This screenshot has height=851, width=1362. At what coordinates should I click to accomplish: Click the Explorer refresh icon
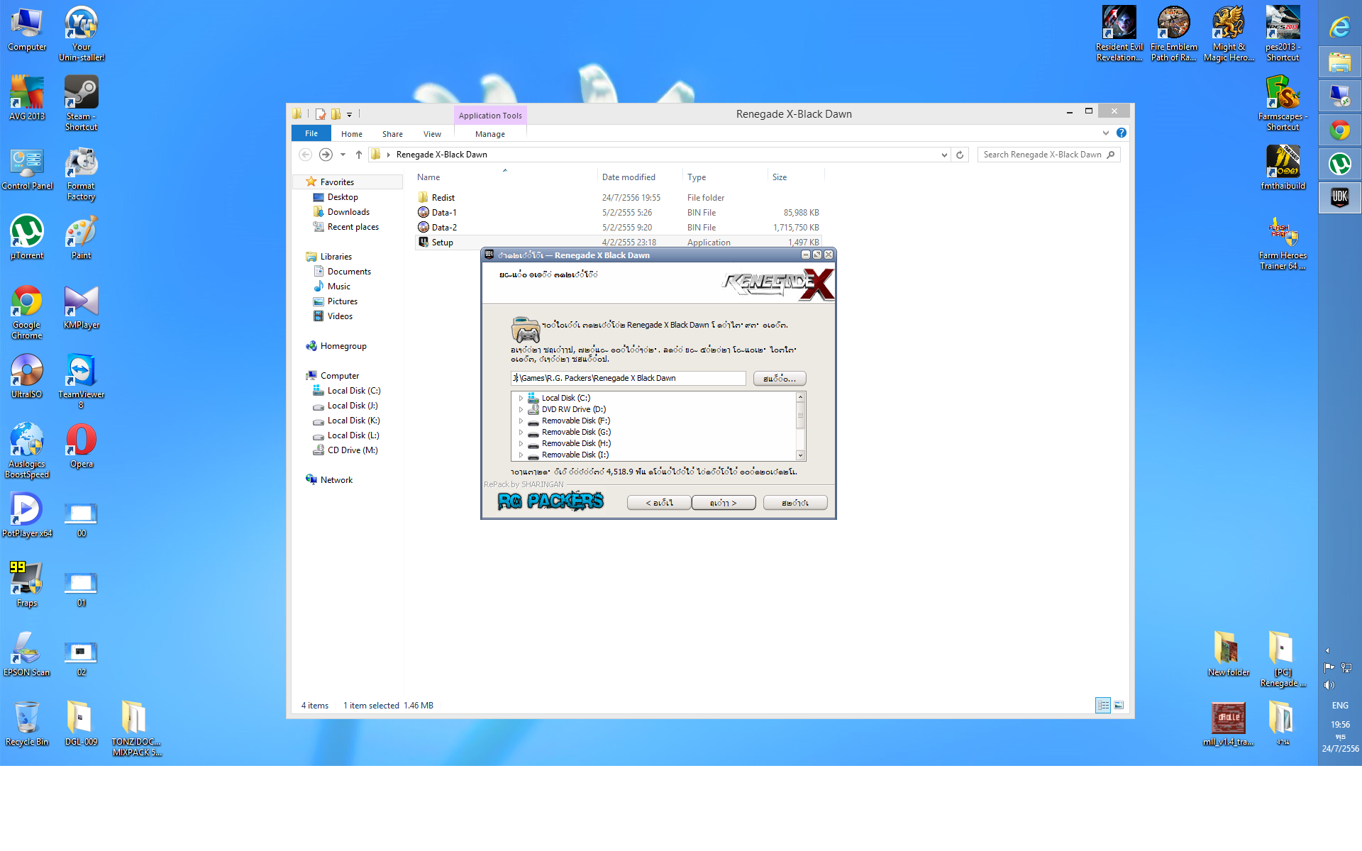point(960,155)
